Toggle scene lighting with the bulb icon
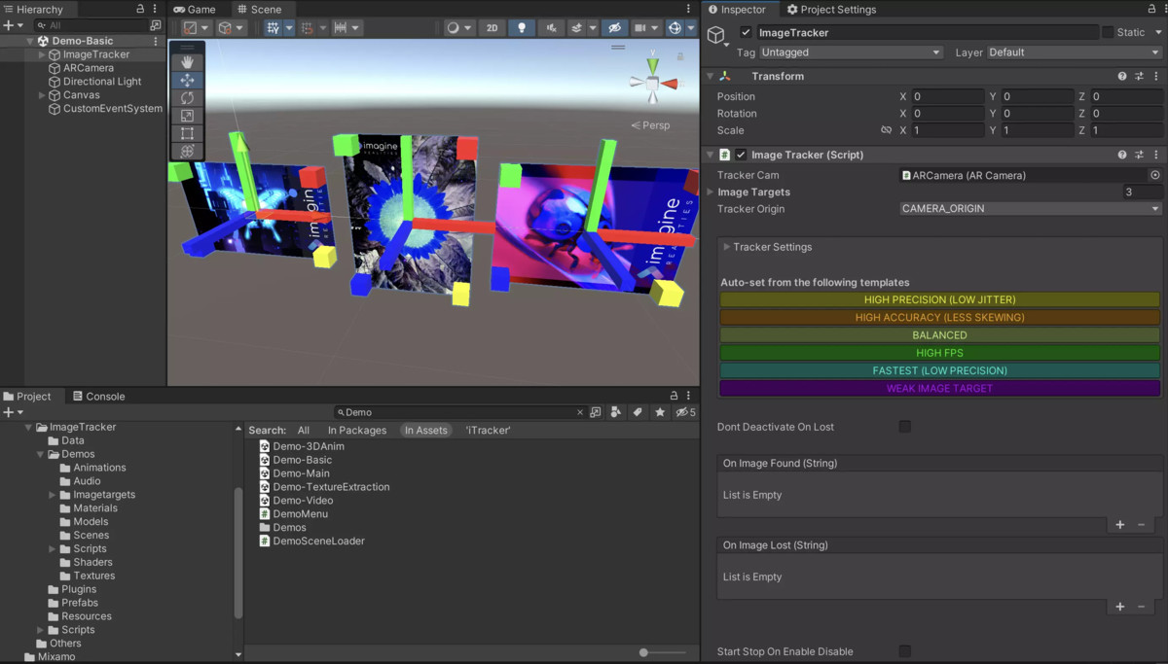 pyautogui.click(x=522, y=27)
